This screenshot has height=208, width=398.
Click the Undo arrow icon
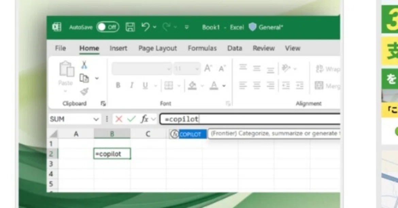(x=146, y=27)
